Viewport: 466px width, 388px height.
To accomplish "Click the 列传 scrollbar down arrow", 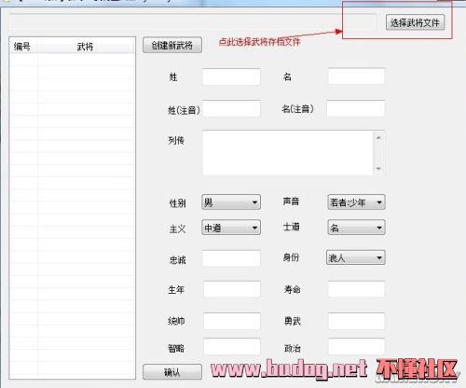I will coord(378,169).
